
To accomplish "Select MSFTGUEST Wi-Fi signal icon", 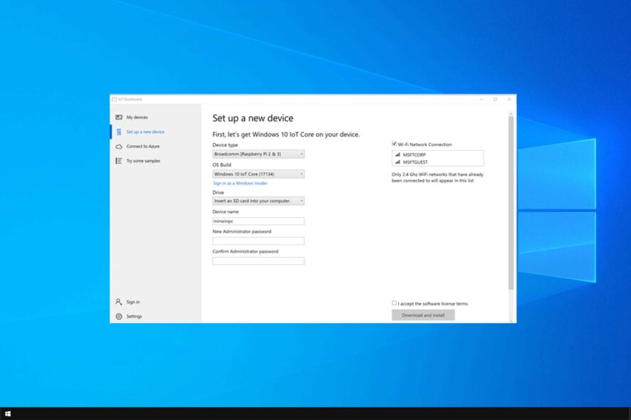I will pyautogui.click(x=397, y=162).
